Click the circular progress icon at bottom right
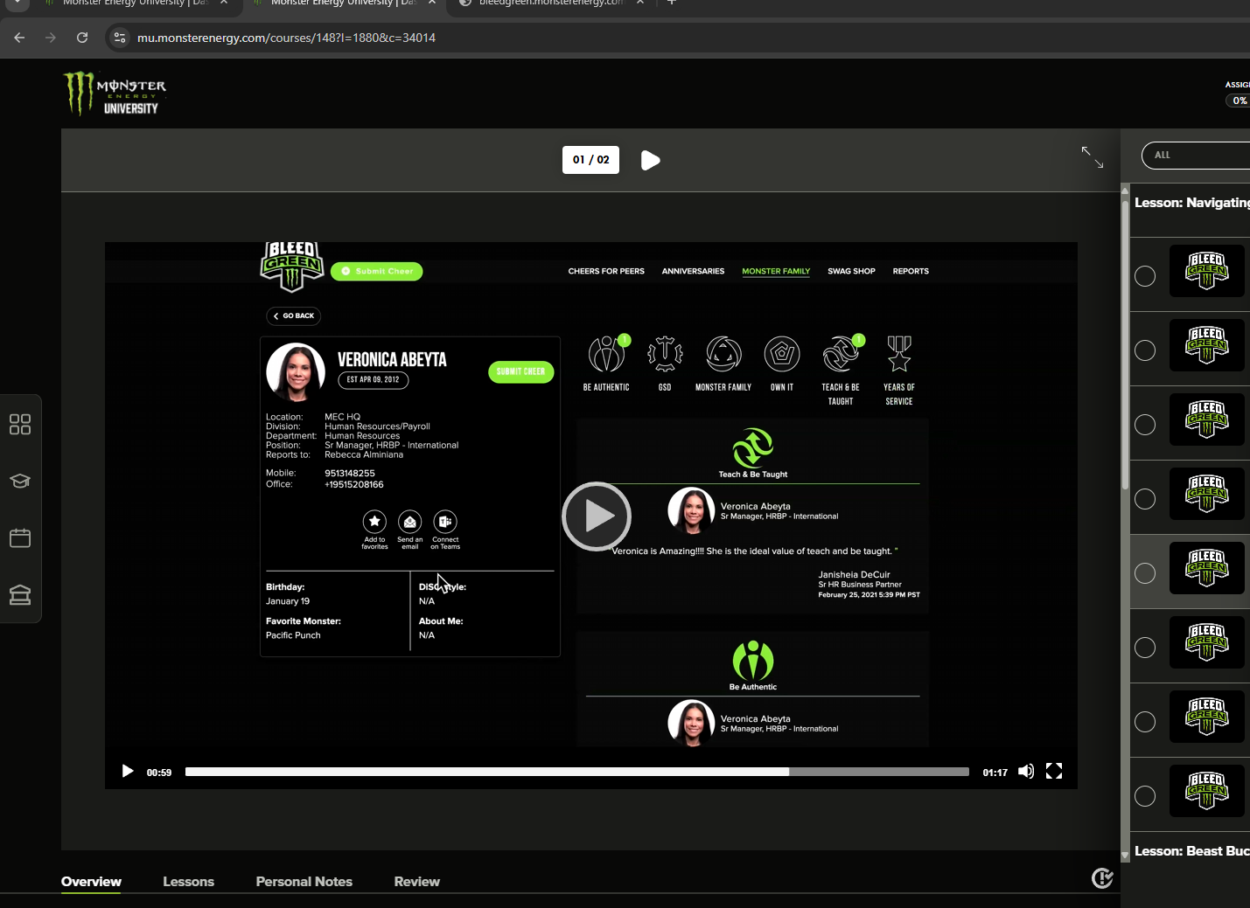 [x=1102, y=878]
